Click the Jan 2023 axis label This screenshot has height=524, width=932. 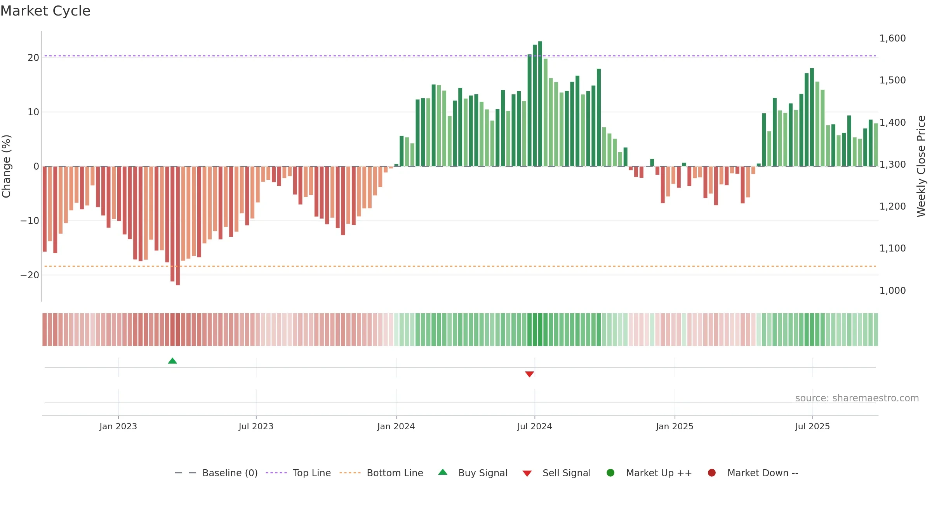[118, 426]
